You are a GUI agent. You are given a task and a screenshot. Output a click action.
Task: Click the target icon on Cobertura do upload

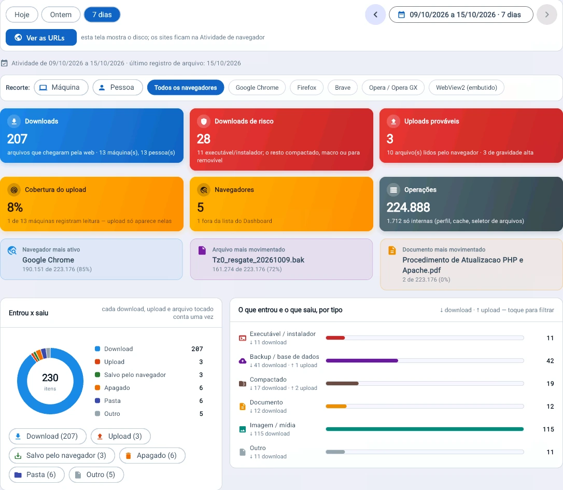click(14, 190)
